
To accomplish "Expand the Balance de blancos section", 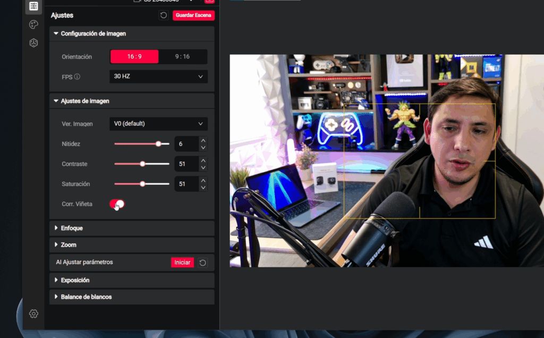I will 86,297.
